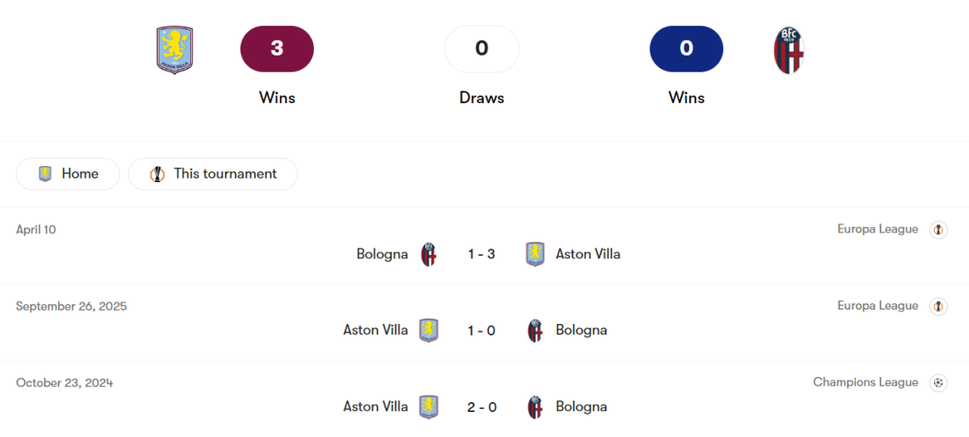This screenshot has width=969, height=437.
Task: Open the 1 - 0 match score
Action: tap(482, 330)
